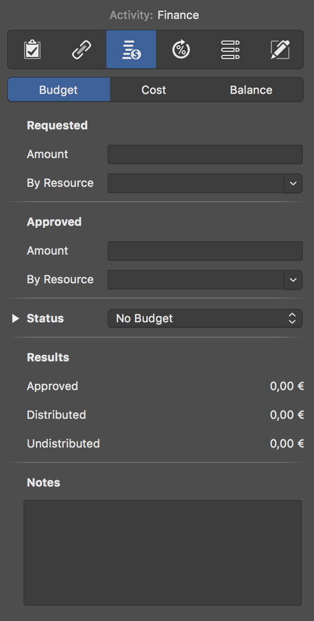
Task: Switch to the Cost tab
Action: point(154,90)
